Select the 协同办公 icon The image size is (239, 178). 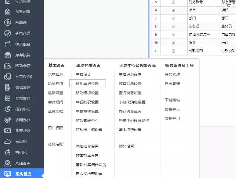(x=8, y=120)
